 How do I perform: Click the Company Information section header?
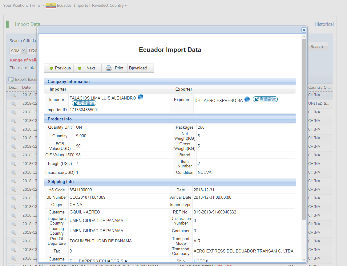point(170,81)
